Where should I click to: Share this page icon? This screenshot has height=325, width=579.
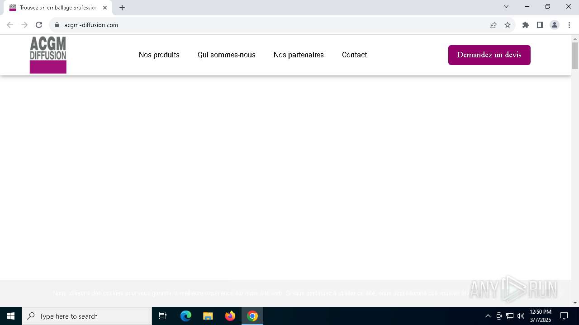pos(493,25)
